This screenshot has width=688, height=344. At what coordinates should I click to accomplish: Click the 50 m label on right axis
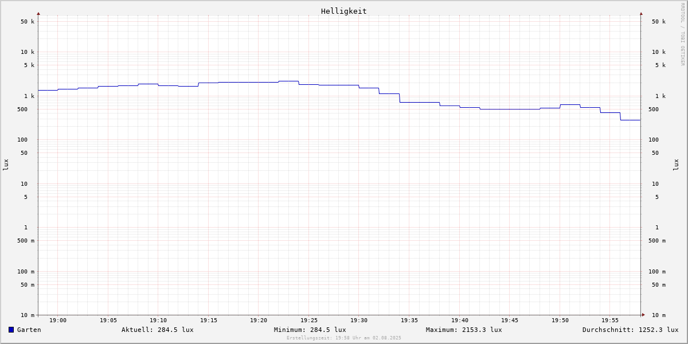pyautogui.click(x=659, y=285)
